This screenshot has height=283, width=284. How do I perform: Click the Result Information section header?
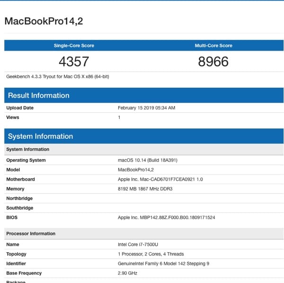[39, 95]
